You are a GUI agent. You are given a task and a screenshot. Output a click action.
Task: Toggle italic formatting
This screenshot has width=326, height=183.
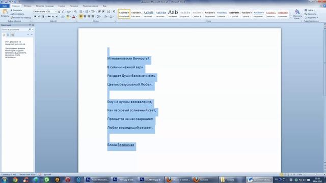click(x=39, y=16)
